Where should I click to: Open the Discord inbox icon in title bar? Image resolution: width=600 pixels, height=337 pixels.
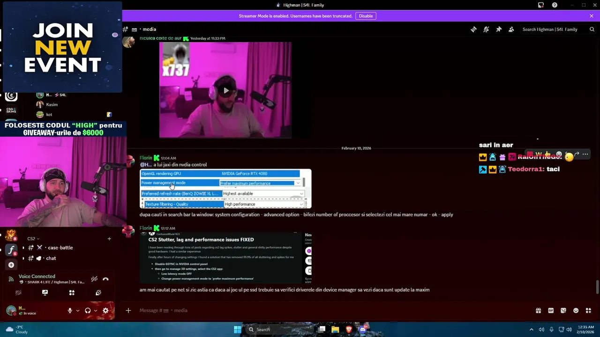[541, 5]
